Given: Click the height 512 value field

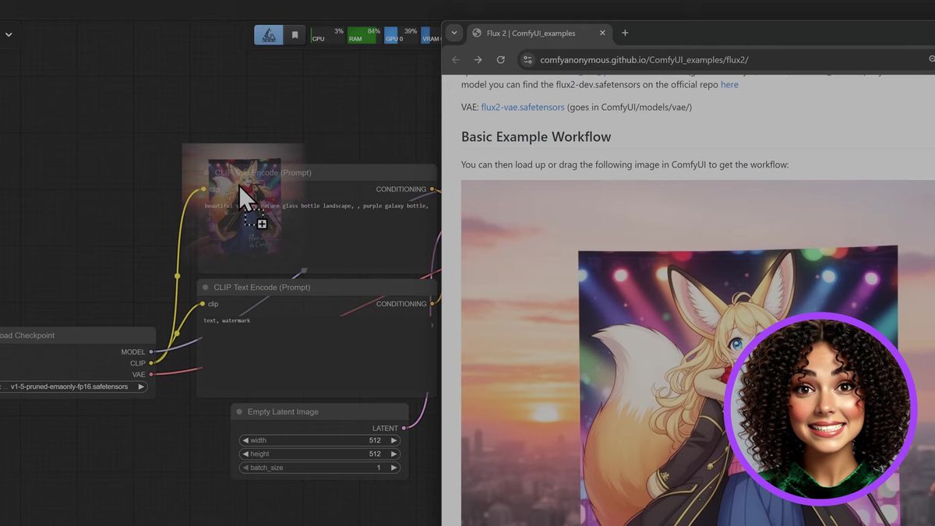Looking at the screenshot, I should click(x=319, y=454).
